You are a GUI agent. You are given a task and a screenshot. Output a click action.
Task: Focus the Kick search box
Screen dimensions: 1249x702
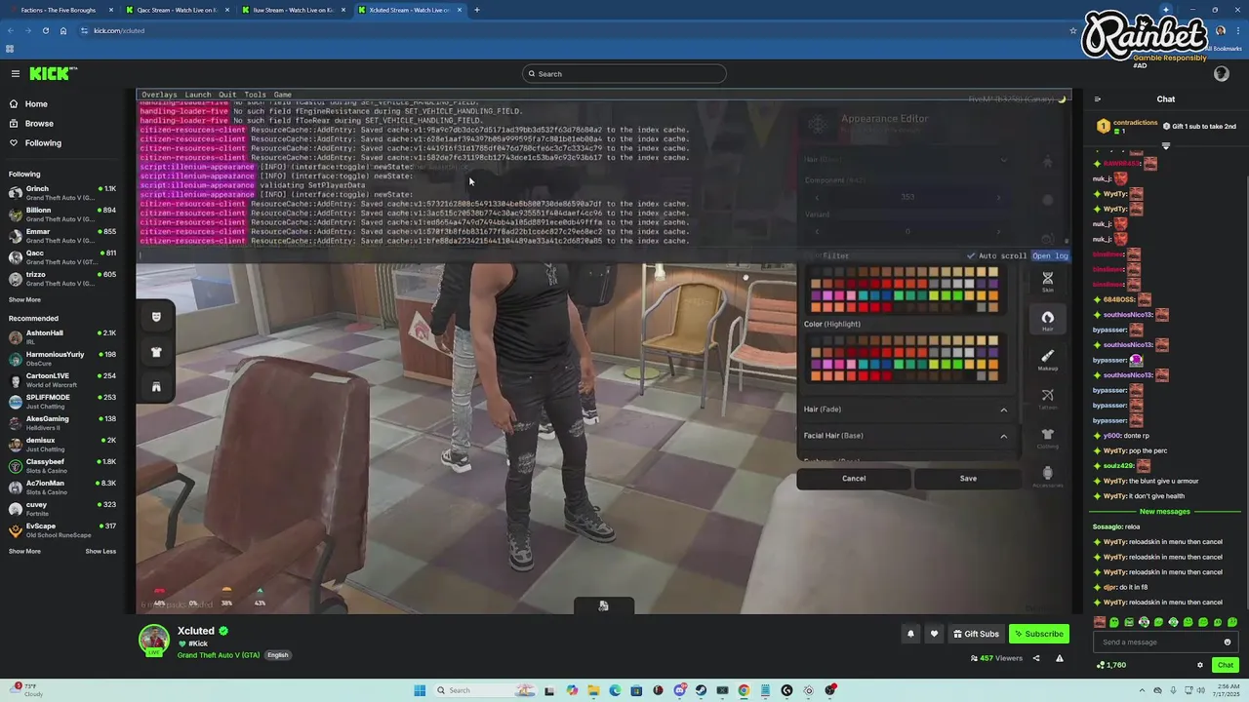(624, 74)
